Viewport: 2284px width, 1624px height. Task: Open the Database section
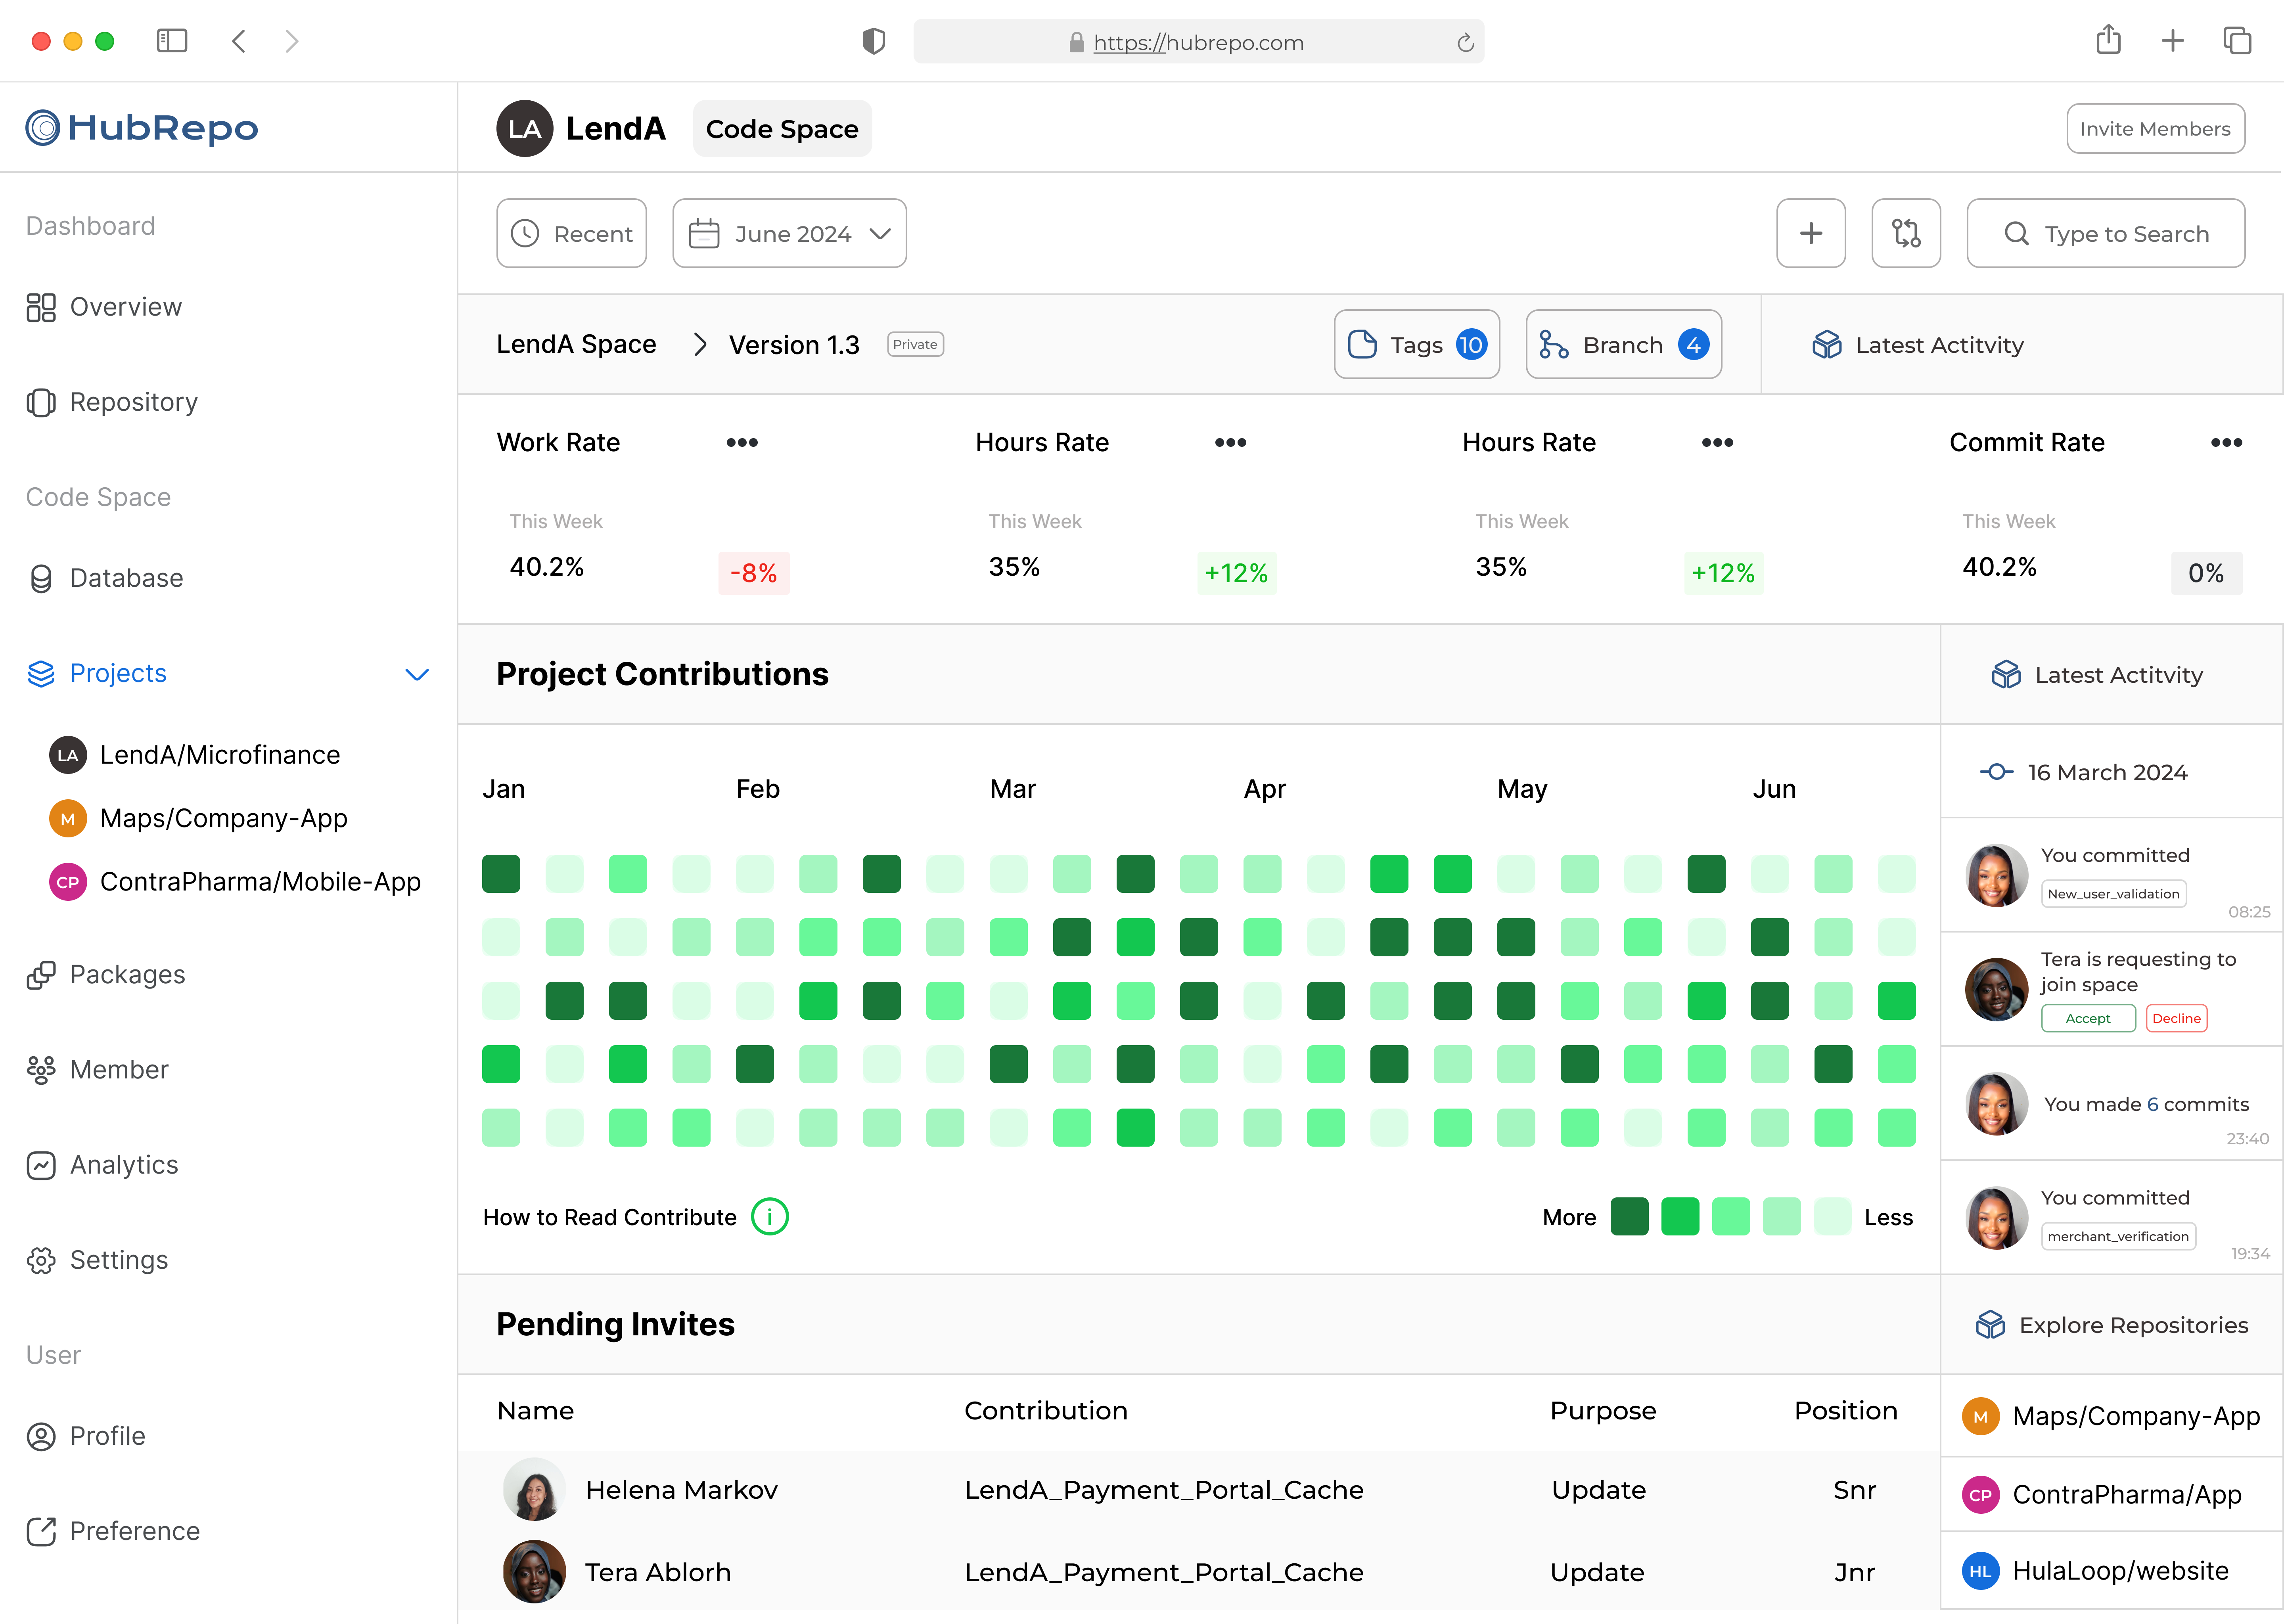[126, 578]
